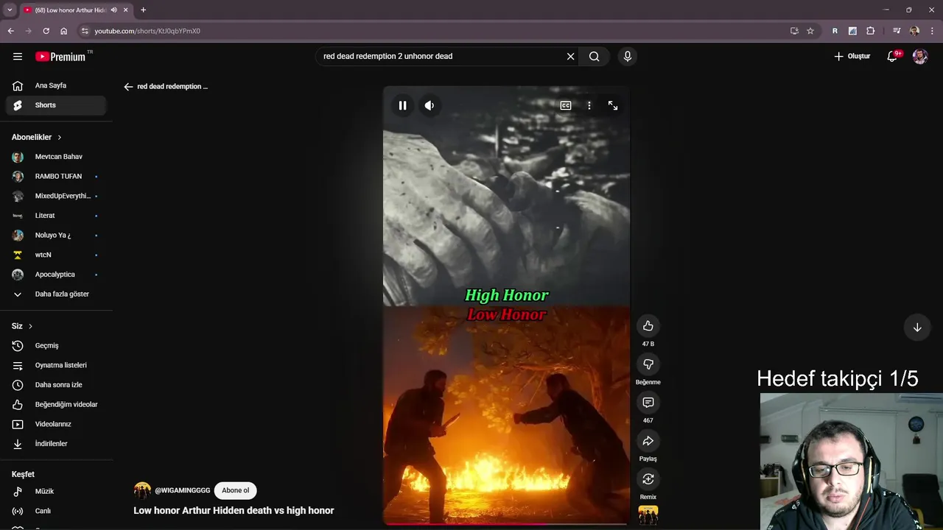Open Beğendiğim videolar liked videos
Image resolution: width=943 pixels, height=530 pixels.
[x=56, y=405]
